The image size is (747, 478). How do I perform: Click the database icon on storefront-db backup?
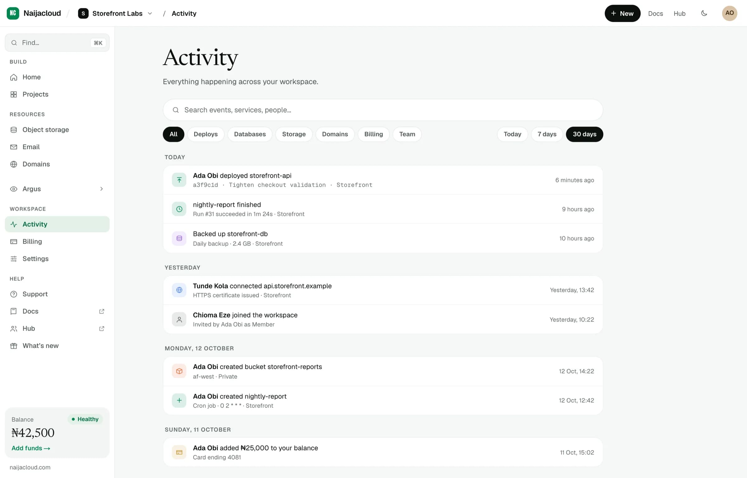[x=179, y=238]
